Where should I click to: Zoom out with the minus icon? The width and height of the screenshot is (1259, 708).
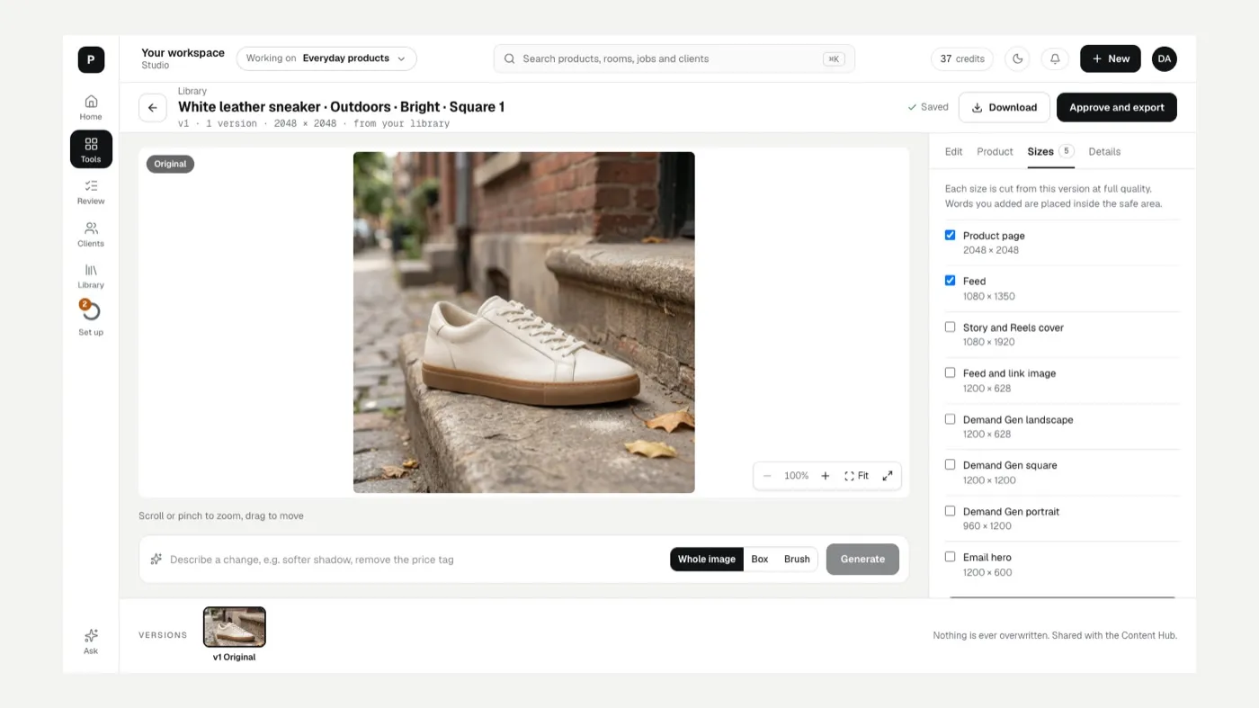[767, 476]
